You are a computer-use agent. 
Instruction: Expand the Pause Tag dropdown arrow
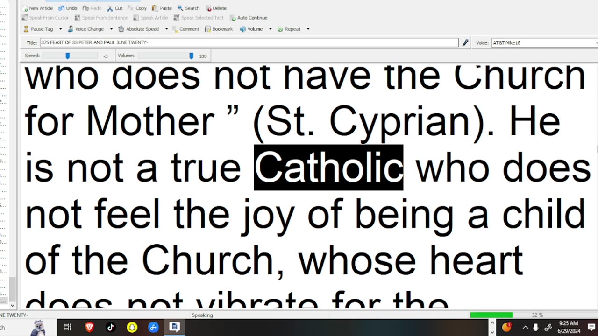60,29
